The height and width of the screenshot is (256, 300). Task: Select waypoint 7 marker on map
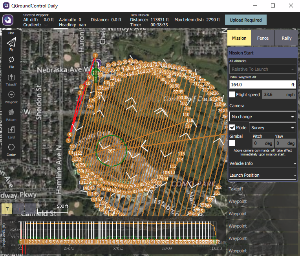point(80,93)
